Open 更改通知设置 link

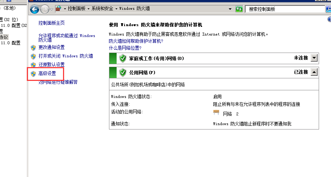(x=51, y=48)
